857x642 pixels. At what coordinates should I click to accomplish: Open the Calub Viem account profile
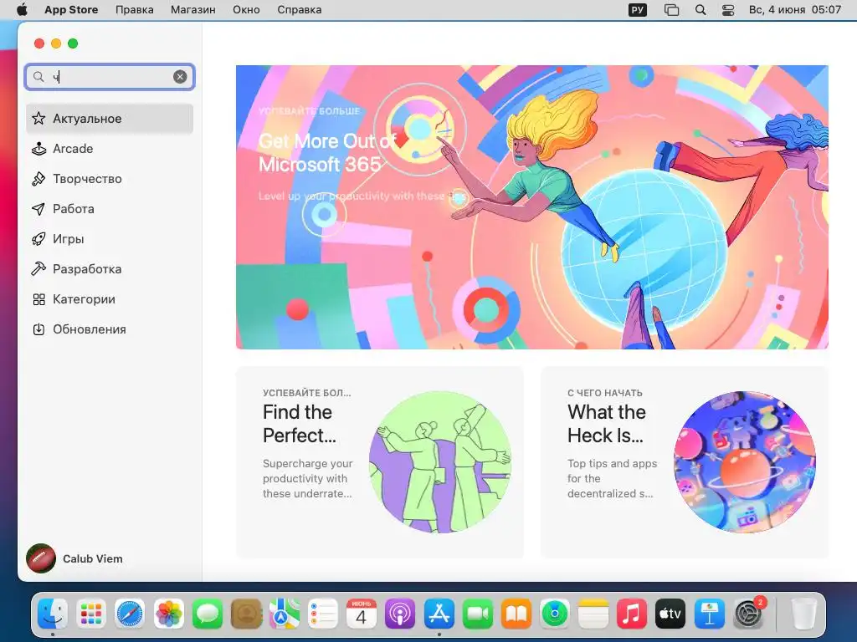tap(74, 558)
